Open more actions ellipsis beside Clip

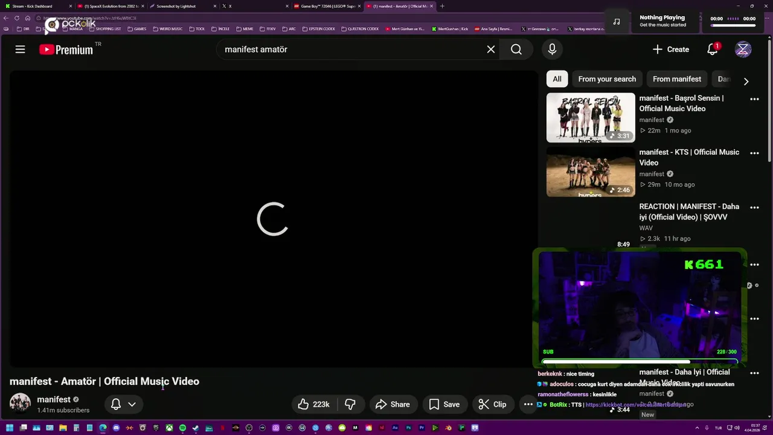[528, 404]
